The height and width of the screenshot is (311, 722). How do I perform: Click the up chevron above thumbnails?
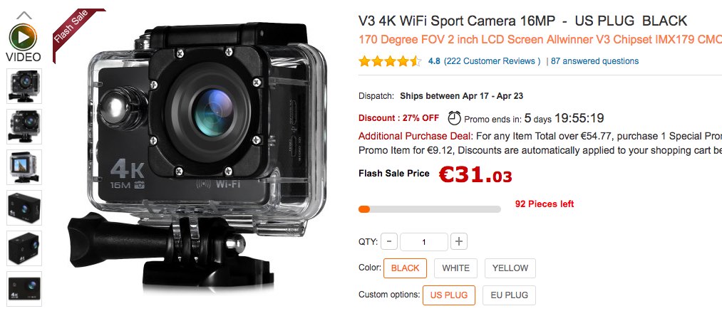click(x=24, y=16)
